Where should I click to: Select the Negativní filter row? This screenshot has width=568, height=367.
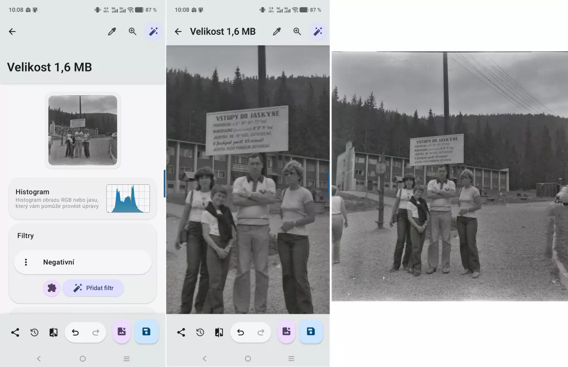(x=83, y=262)
